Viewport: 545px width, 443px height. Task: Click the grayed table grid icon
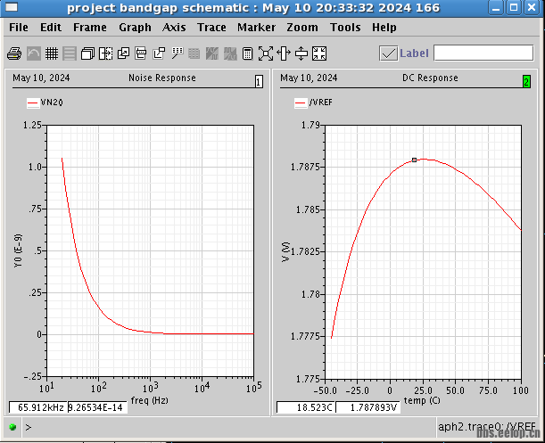tap(194, 53)
